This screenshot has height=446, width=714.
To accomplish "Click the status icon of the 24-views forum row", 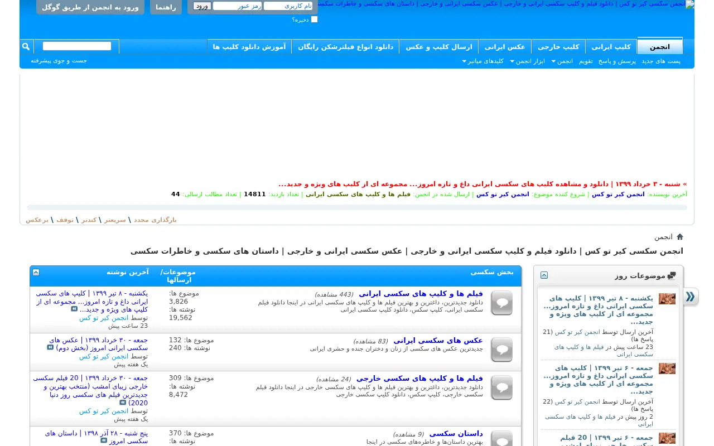I will (501, 387).
